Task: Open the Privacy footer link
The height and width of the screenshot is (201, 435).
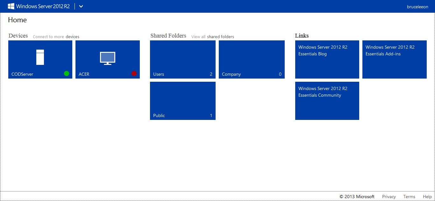Action: tap(389, 197)
